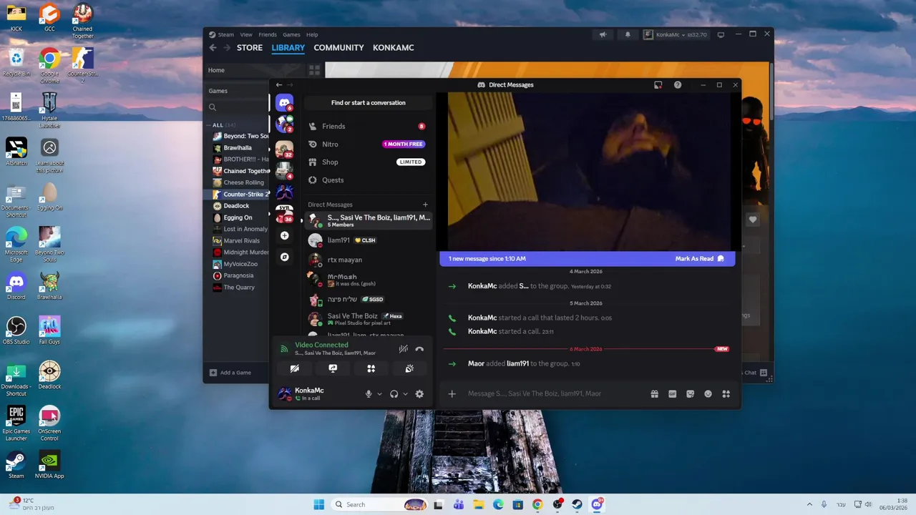Mute microphone in Discord user panel

click(x=369, y=394)
